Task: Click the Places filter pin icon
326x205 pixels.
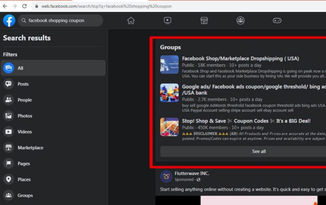Action: (x=9, y=179)
